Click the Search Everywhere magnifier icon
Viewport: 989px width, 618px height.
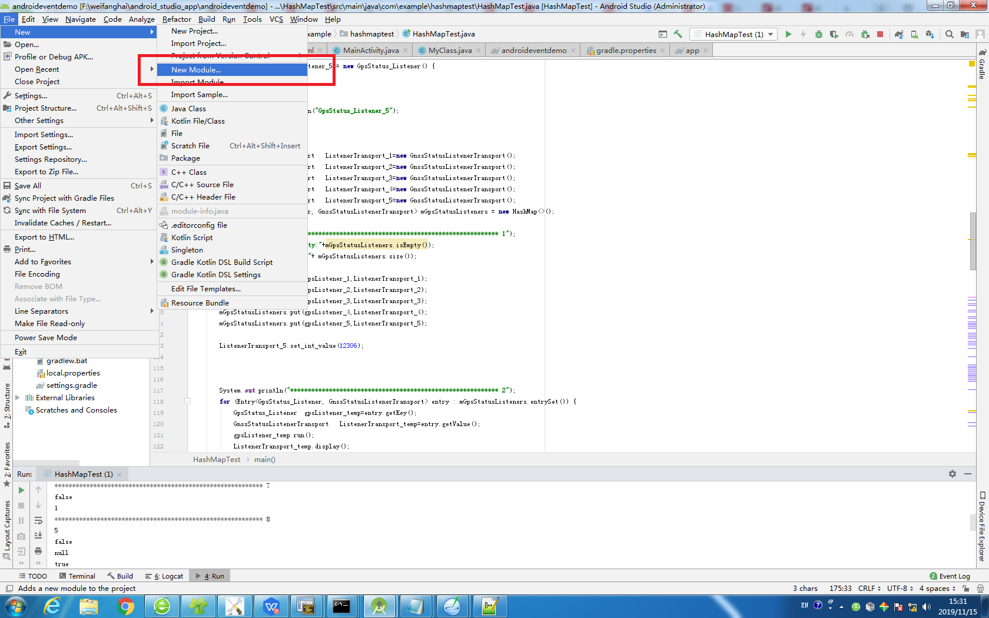pyautogui.click(x=950, y=34)
